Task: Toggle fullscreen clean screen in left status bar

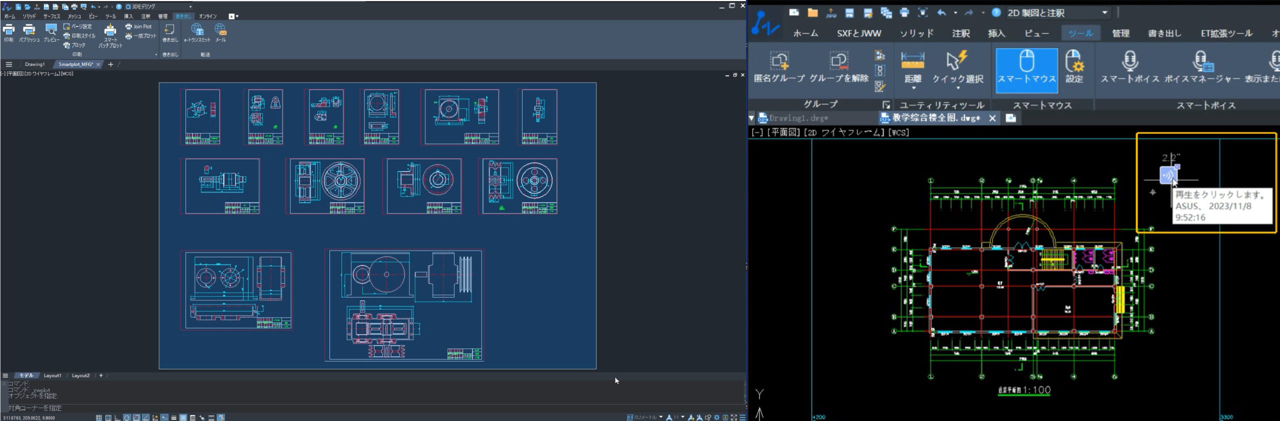Action: [x=734, y=417]
